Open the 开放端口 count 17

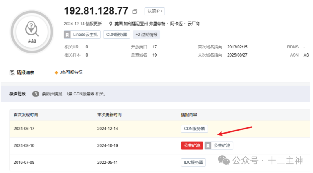click(154, 47)
